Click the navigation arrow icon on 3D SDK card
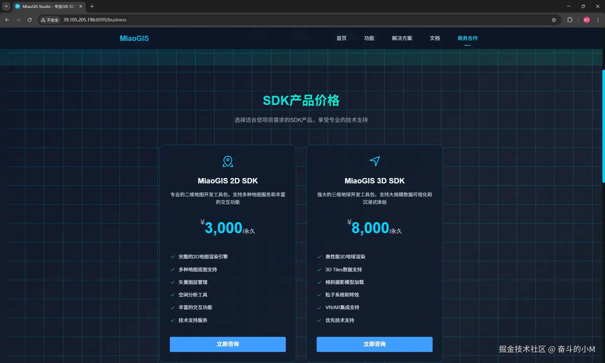This screenshot has width=605, height=363. coord(374,161)
